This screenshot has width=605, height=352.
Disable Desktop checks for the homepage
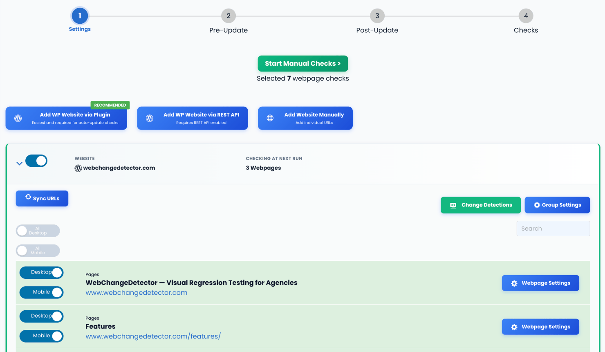click(41, 272)
